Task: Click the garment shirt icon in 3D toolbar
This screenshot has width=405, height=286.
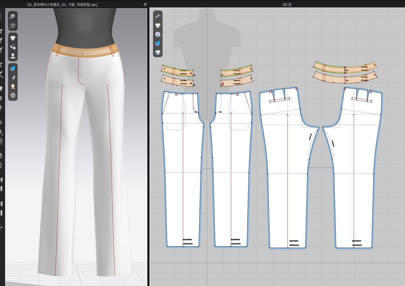Action: point(13,38)
